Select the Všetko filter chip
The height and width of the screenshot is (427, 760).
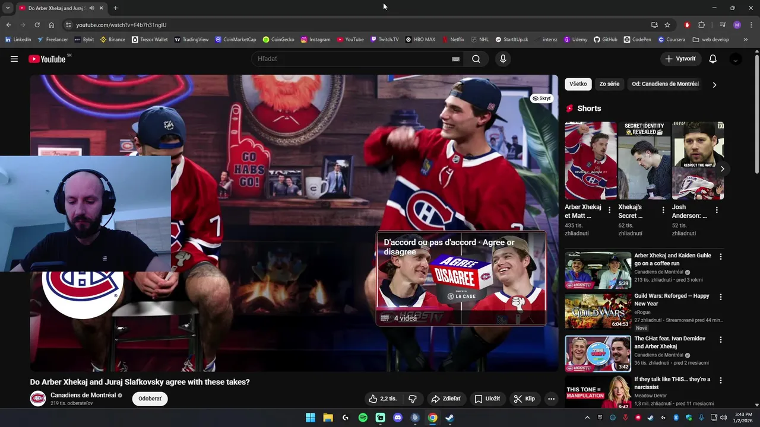[x=578, y=84]
